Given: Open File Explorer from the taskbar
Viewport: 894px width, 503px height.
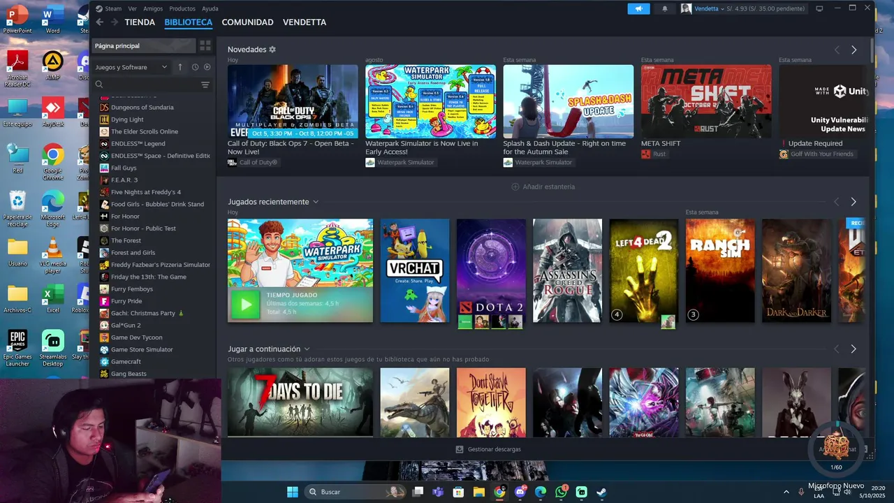Looking at the screenshot, I should (479, 492).
